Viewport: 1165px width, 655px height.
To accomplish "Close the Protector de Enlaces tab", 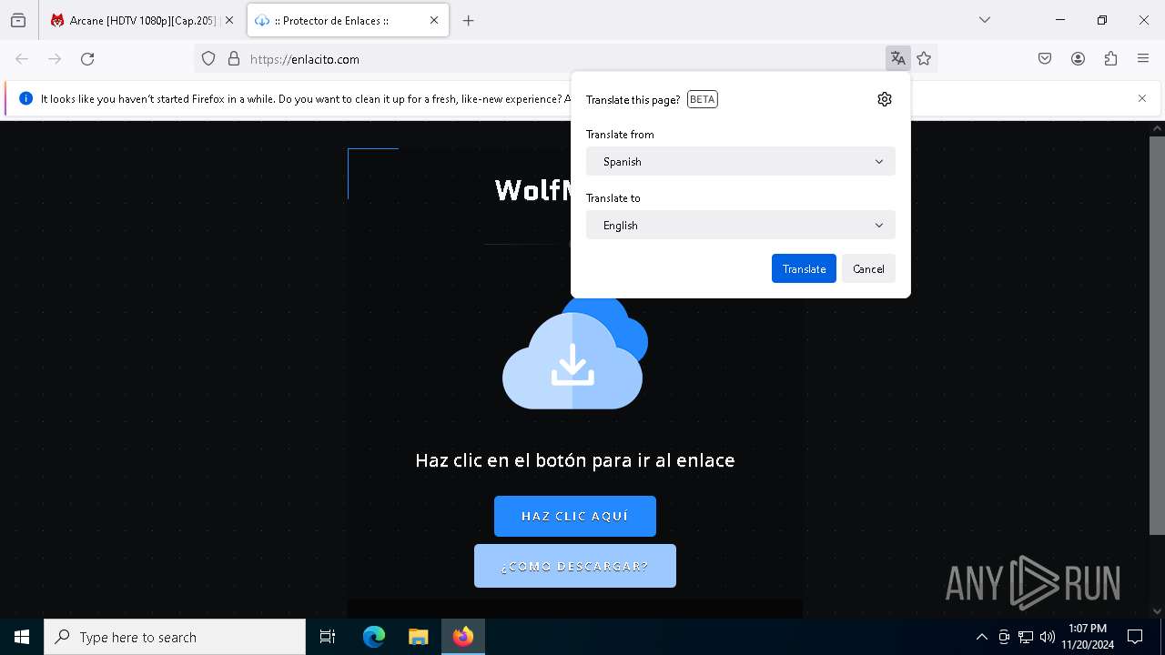I will click(x=434, y=20).
